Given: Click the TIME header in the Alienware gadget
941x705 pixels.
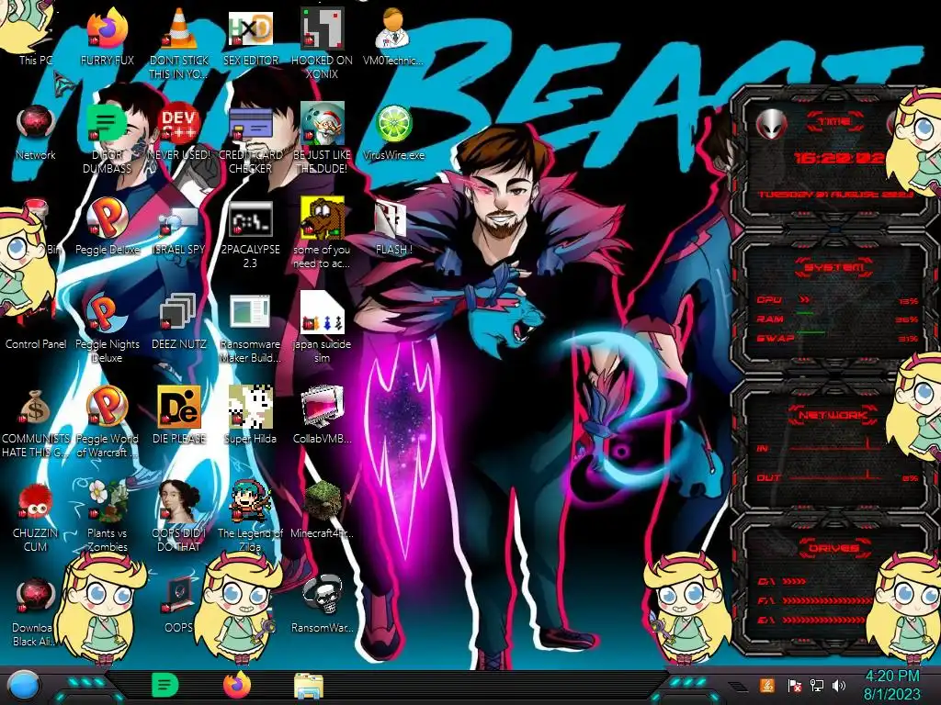Looking at the screenshot, I should tap(834, 122).
